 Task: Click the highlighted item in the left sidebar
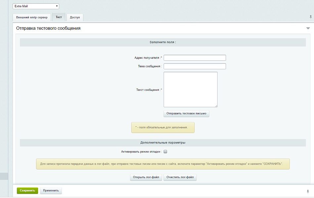[x=4, y=176]
